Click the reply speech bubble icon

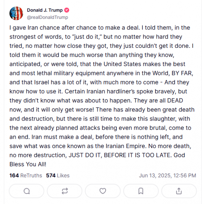(27, 191)
